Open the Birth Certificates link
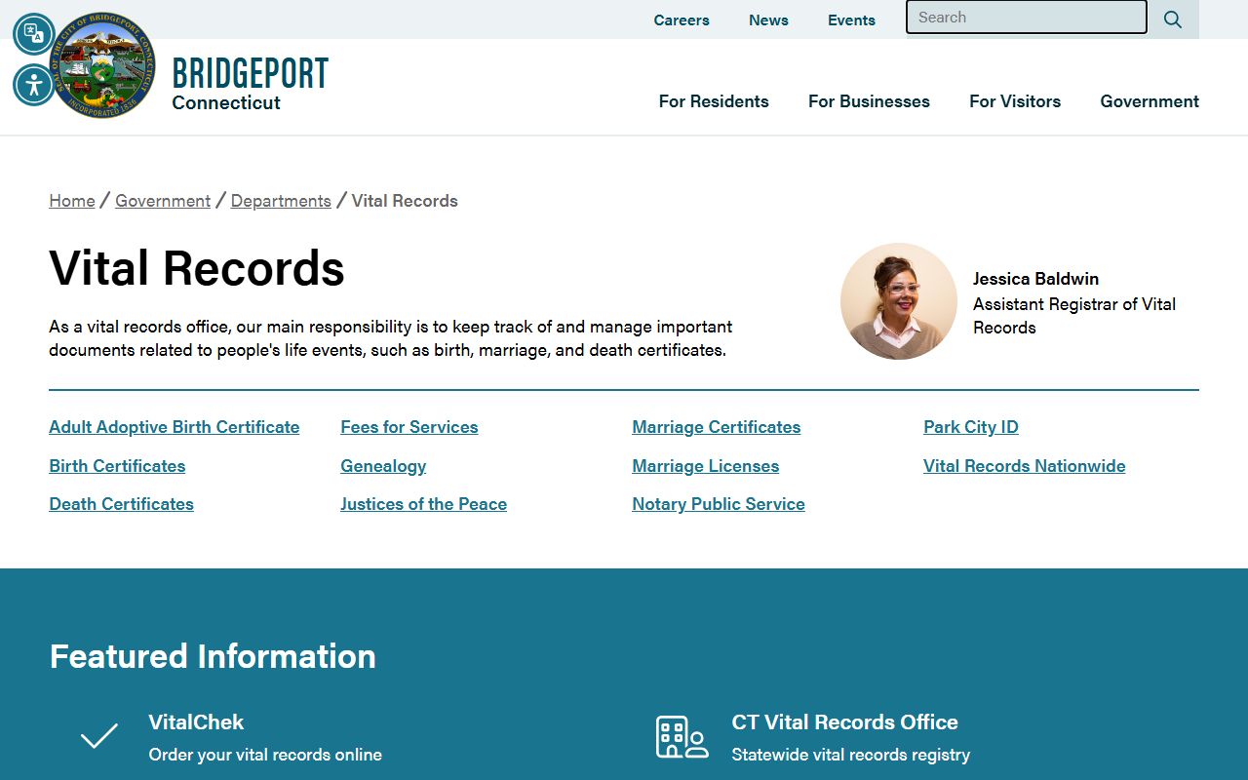This screenshot has width=1248, height=780. click(x=117, y=466)
